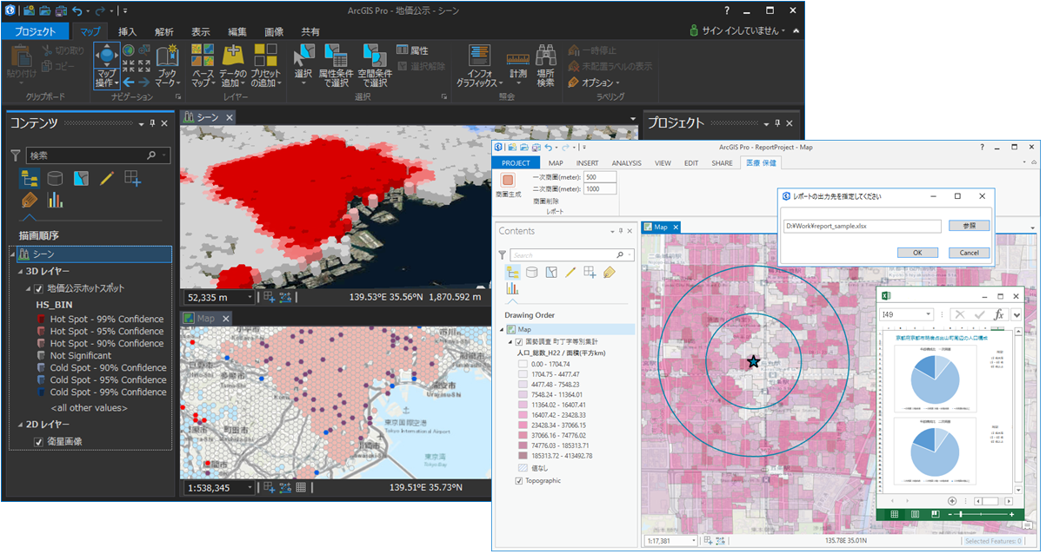Click the Explore map navigation tool

point(106,56)
